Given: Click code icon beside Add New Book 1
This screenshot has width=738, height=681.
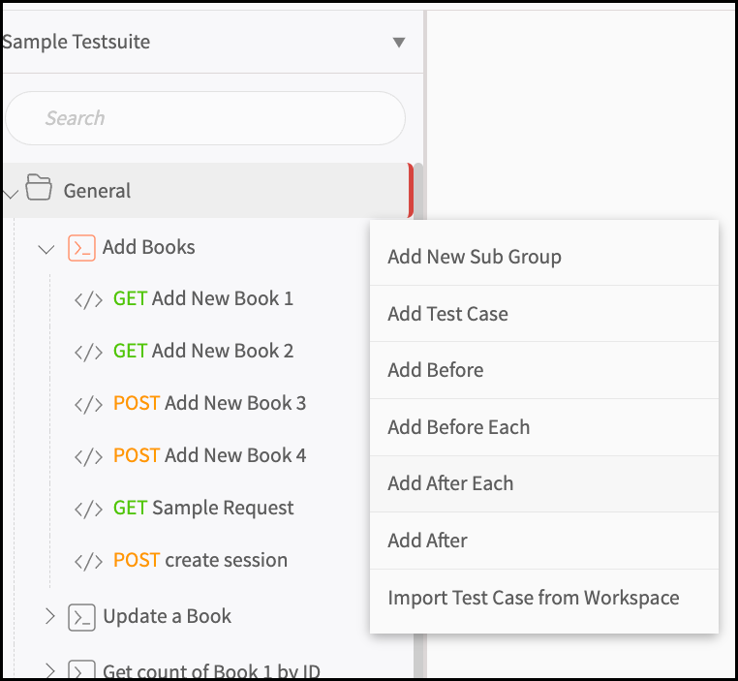Looking at the screenshot, I should 88,300.
